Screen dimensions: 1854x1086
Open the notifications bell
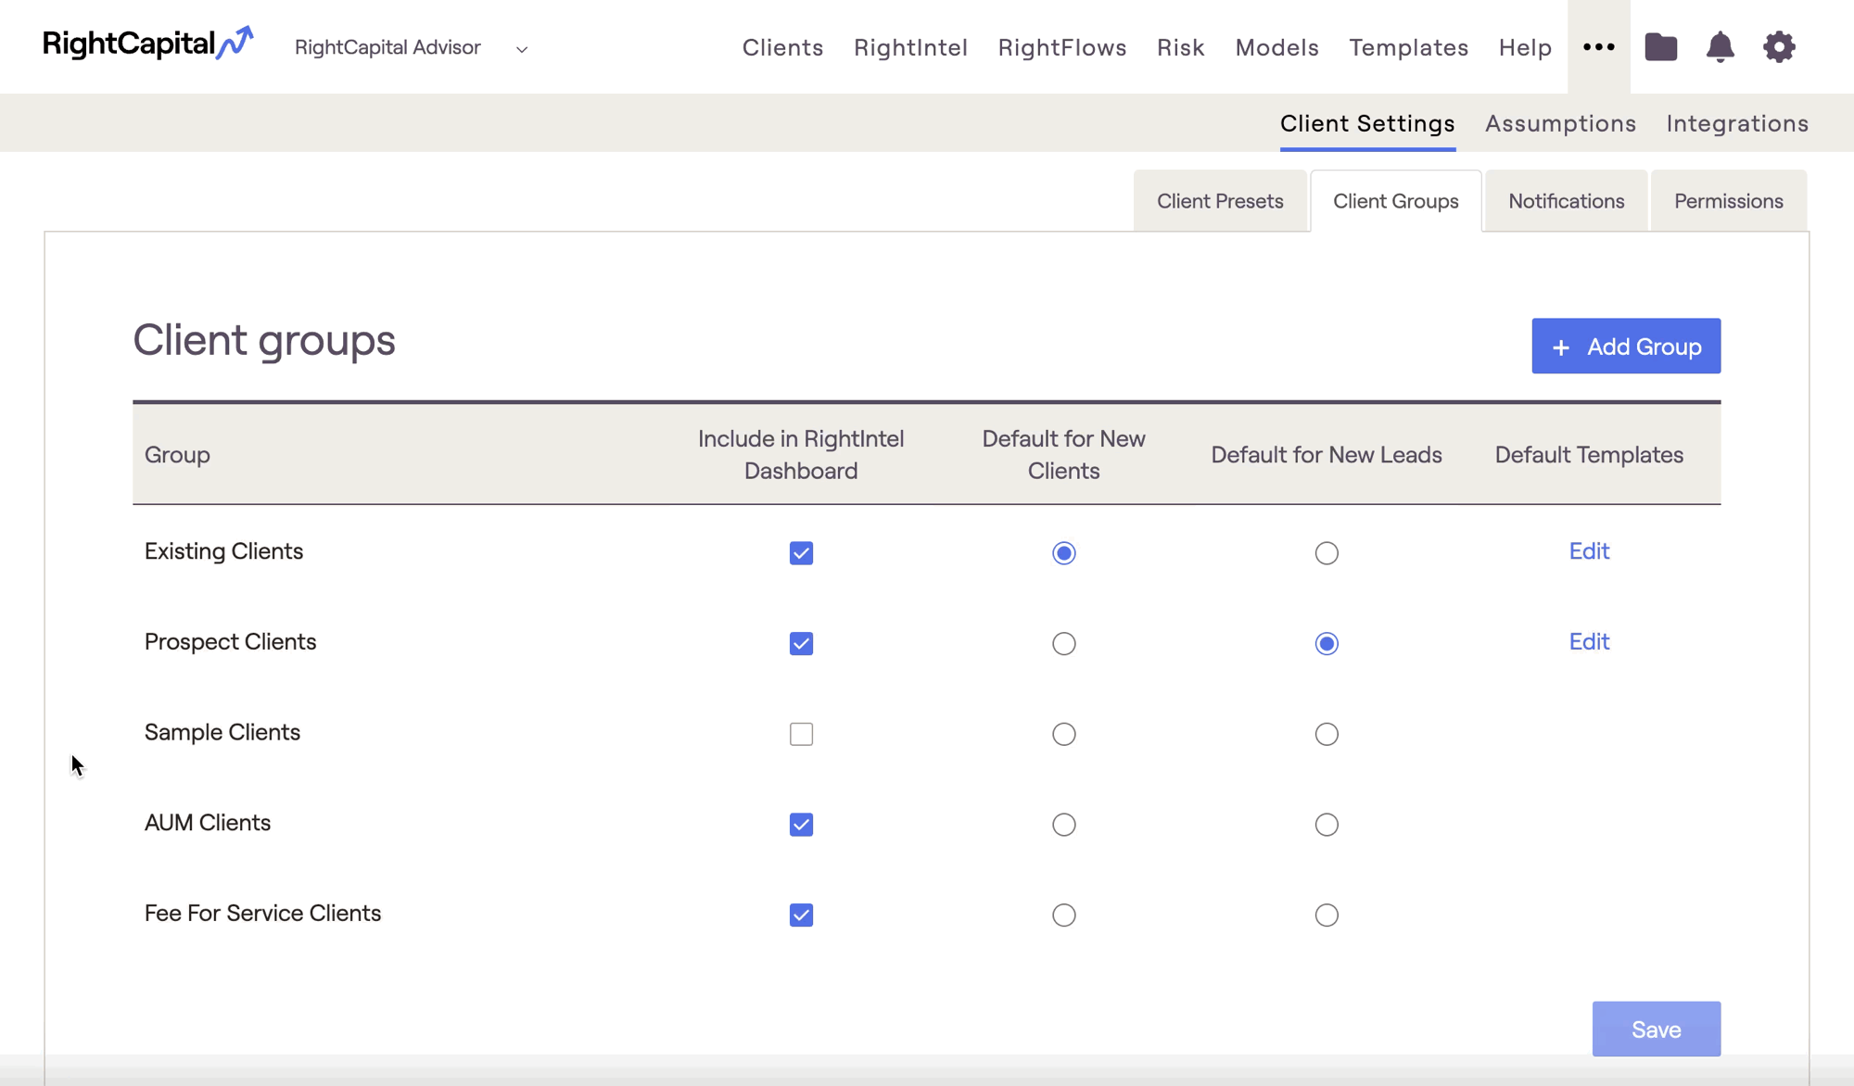pyautogui.click(x=1720, y=46)
